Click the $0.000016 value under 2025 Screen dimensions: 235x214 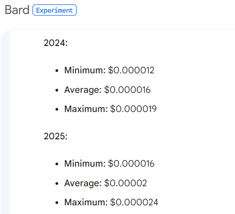(131, 163)
